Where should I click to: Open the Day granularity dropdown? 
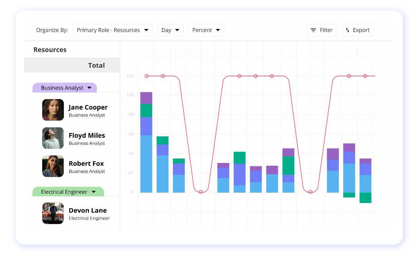point(170,30)
